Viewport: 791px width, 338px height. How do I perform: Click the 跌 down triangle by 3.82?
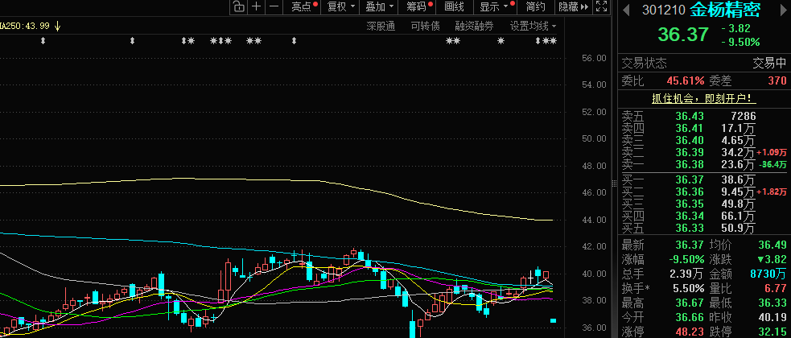(760, 259)
